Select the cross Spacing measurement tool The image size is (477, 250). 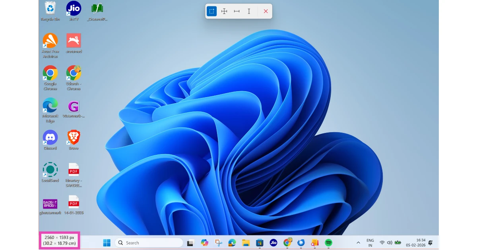coord(224,11)
